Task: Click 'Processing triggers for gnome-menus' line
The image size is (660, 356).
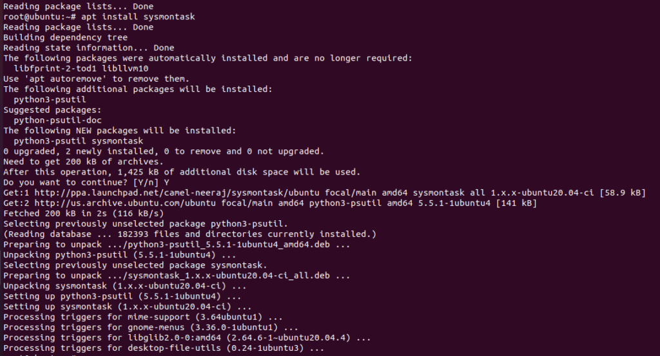Action: [151, 328]
